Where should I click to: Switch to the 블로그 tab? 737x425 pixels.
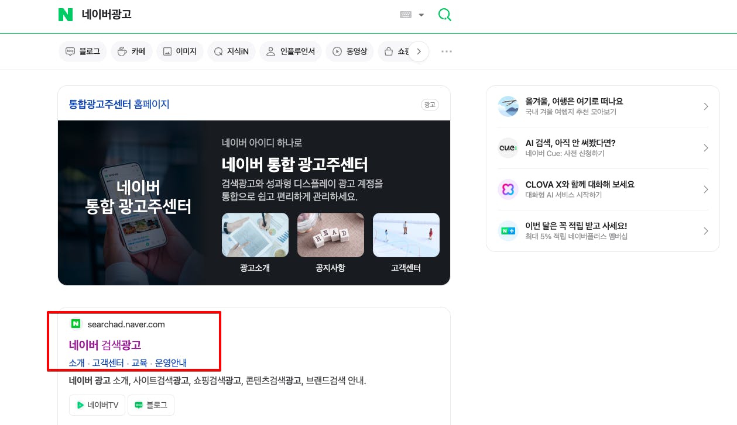[83, 51]
